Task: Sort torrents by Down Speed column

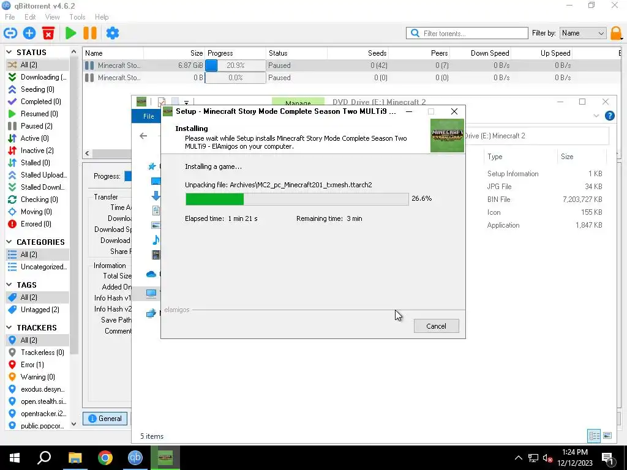Action: (x=481, y=53)
